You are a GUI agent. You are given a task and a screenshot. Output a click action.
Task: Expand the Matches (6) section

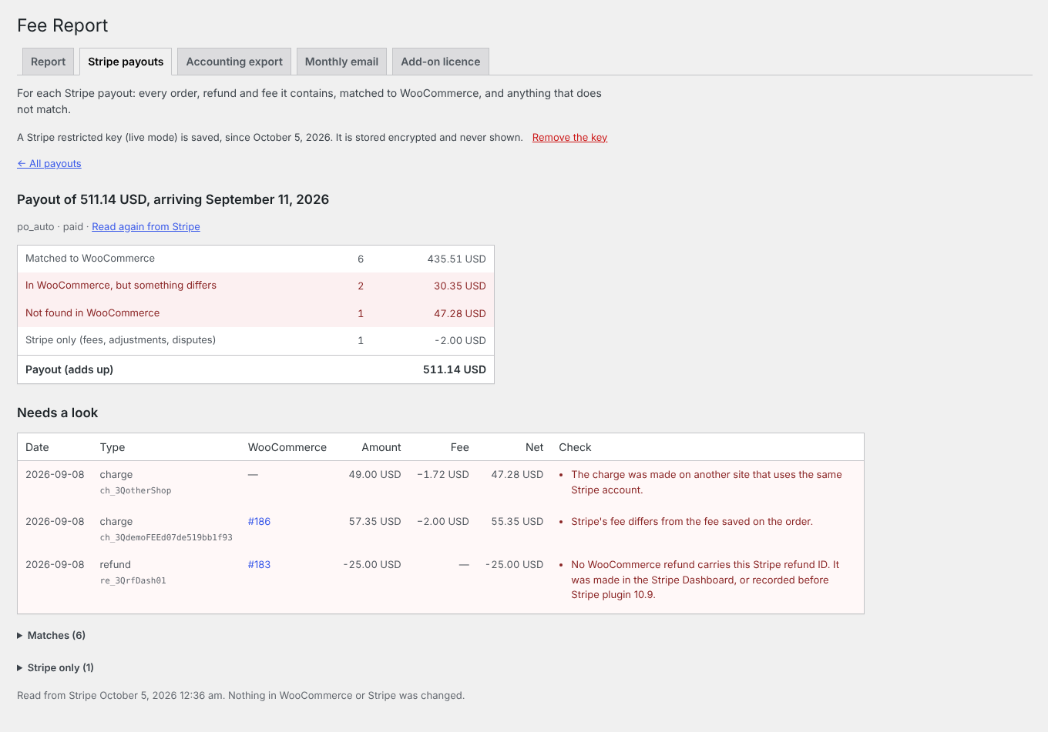click(51, 636)
